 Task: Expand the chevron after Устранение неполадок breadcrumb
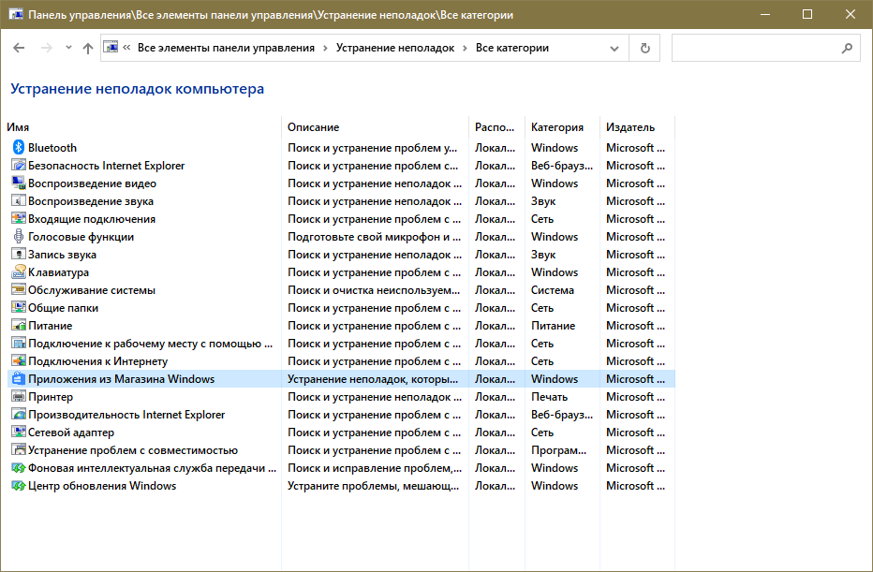(465, 48)
